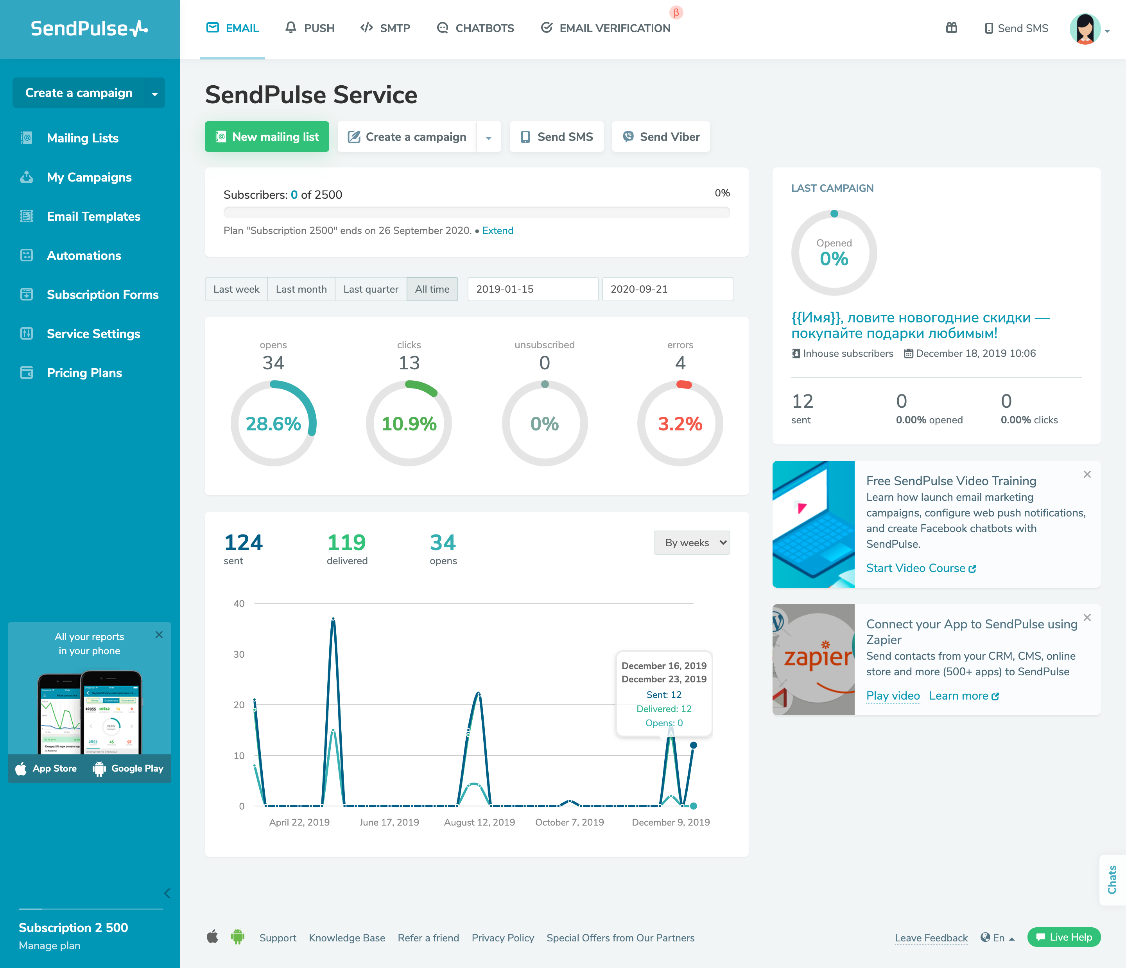Select the My Campaigns sidebar icon
The height and width of the screenshot is (968, 1126).
click(27, 177)
